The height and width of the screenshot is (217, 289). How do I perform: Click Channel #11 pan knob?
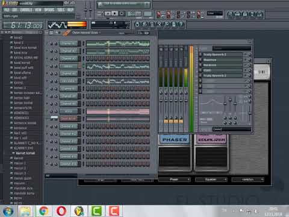coord(51,127)
